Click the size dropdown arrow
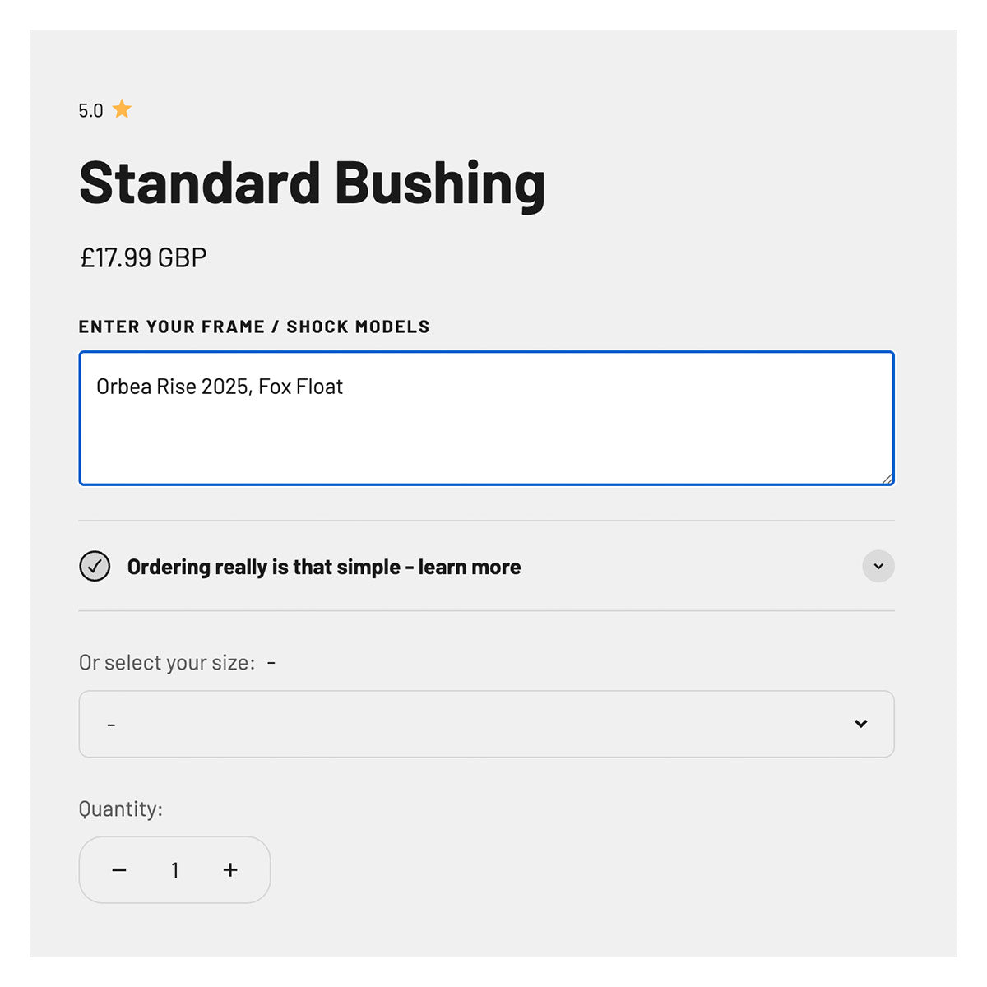The width and height of the screenshot is (987, 987). pos(860,724)
